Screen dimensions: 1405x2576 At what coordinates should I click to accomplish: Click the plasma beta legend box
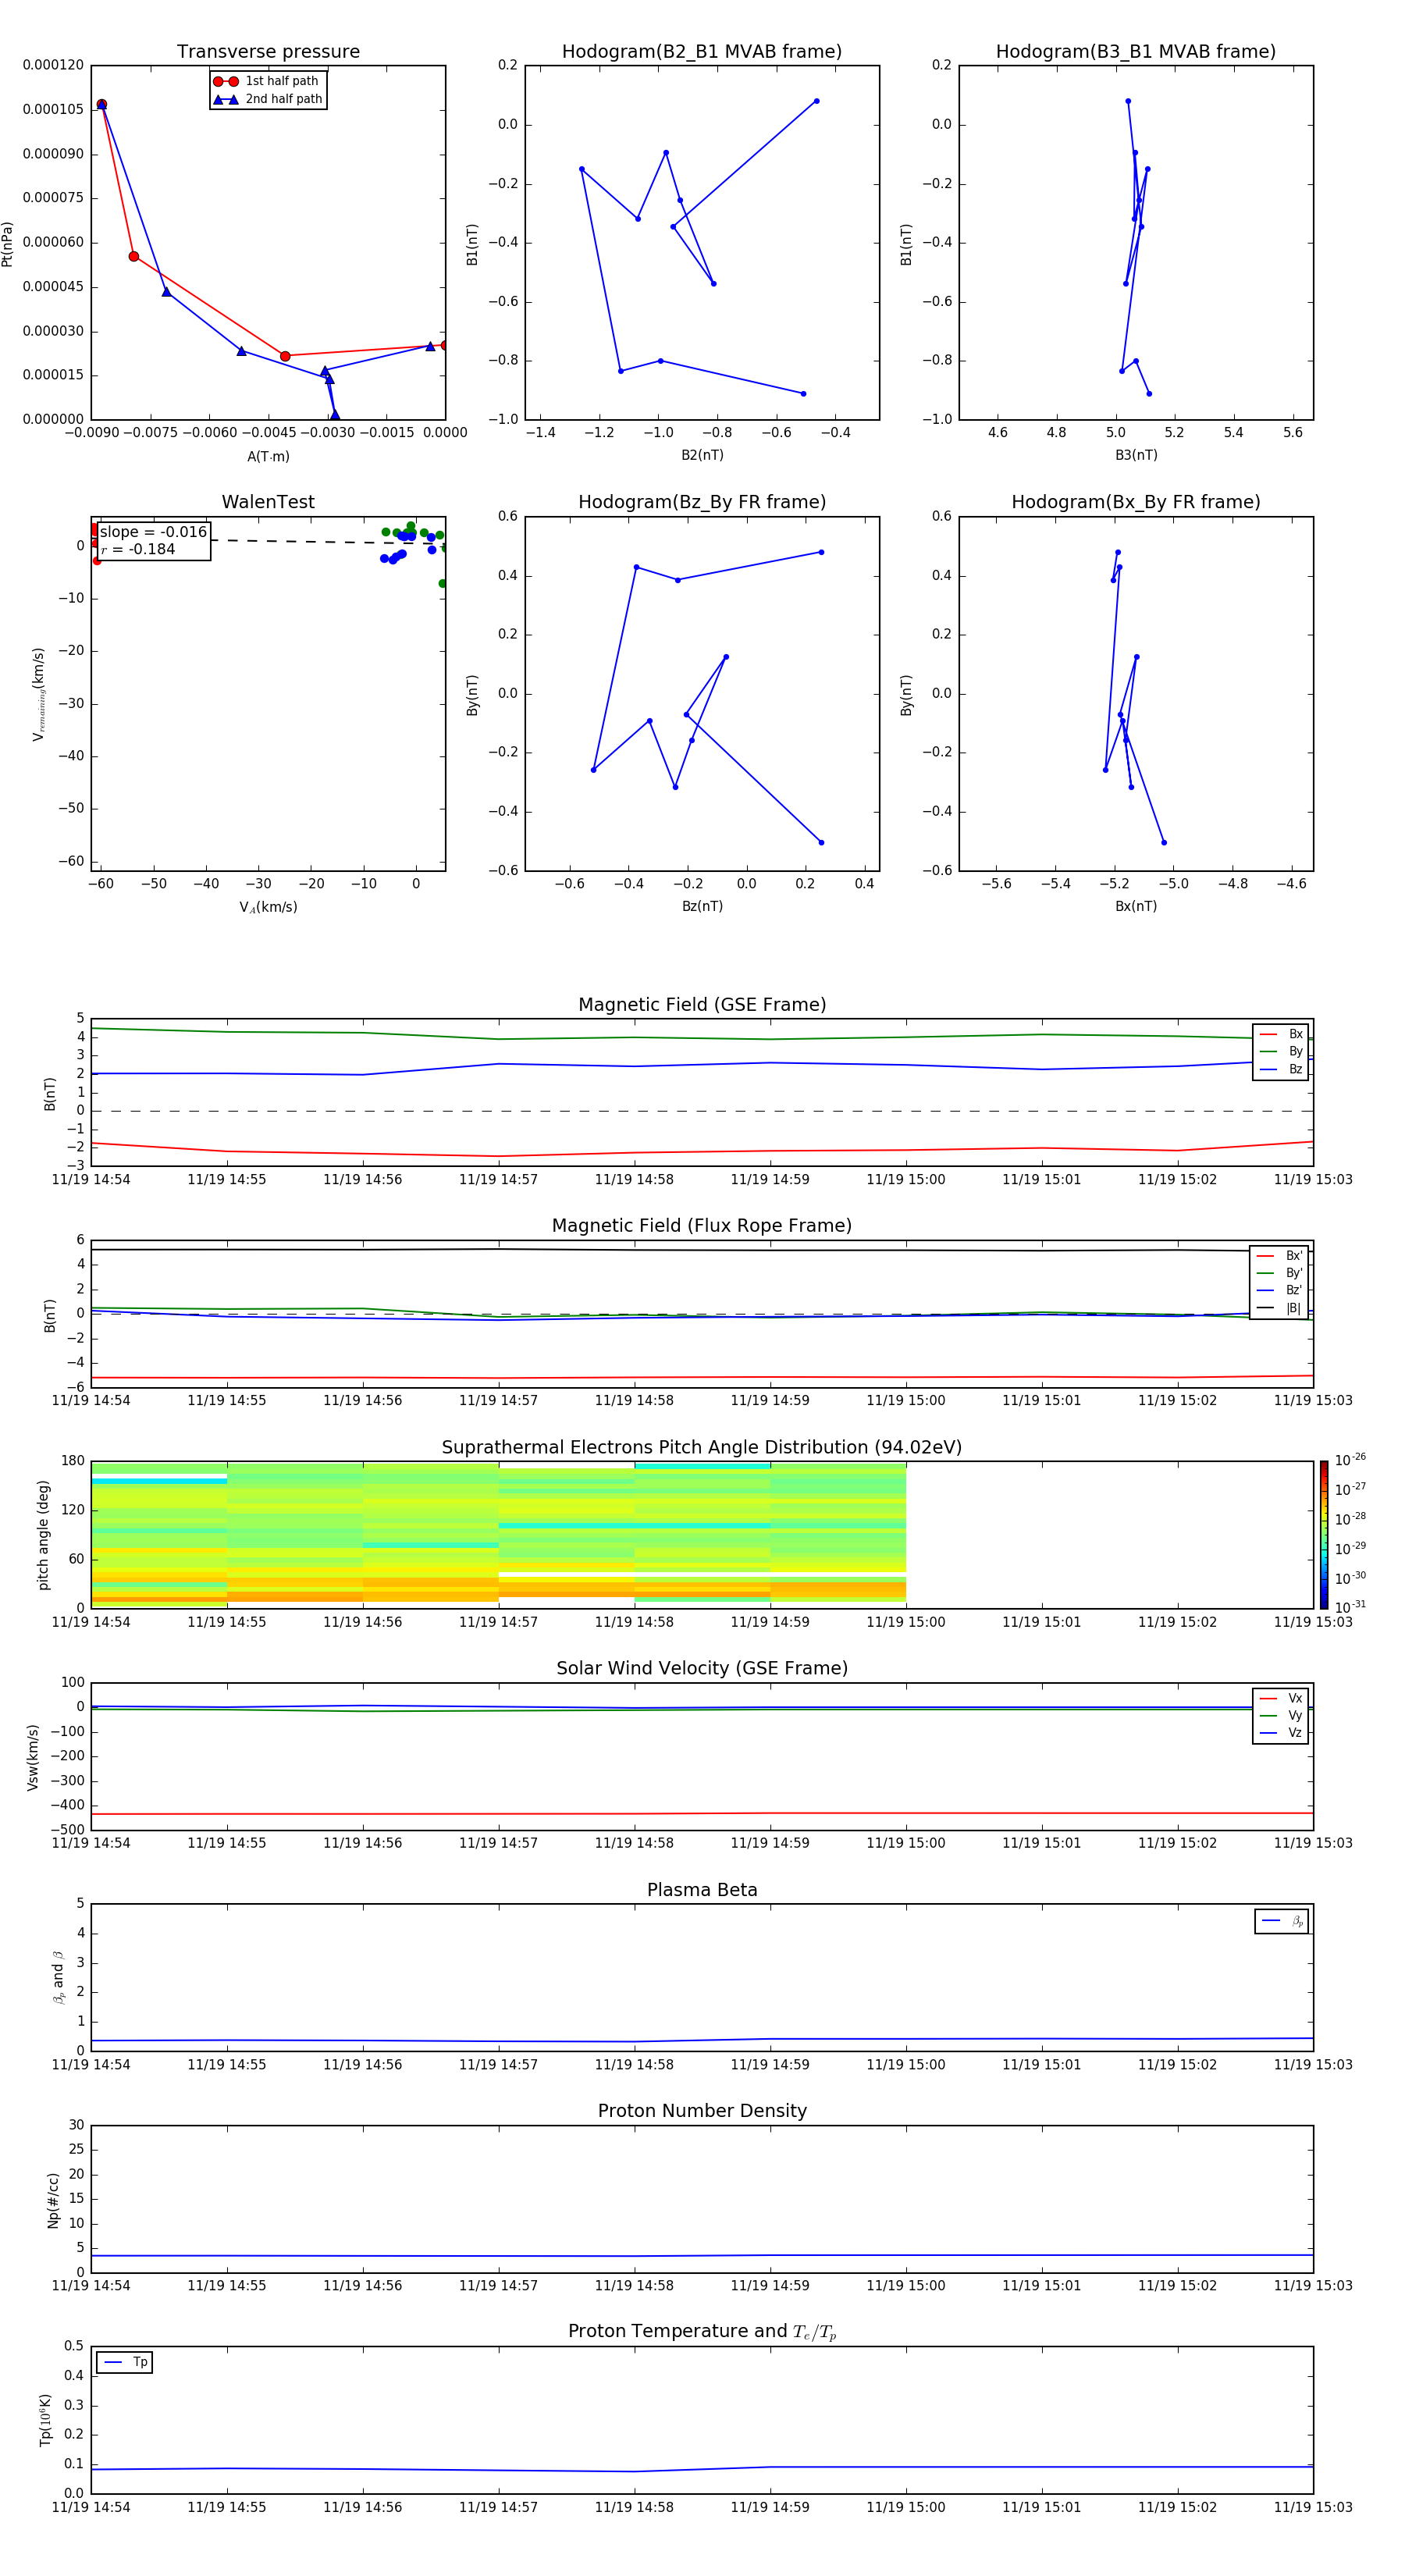pos(1281,1921)
